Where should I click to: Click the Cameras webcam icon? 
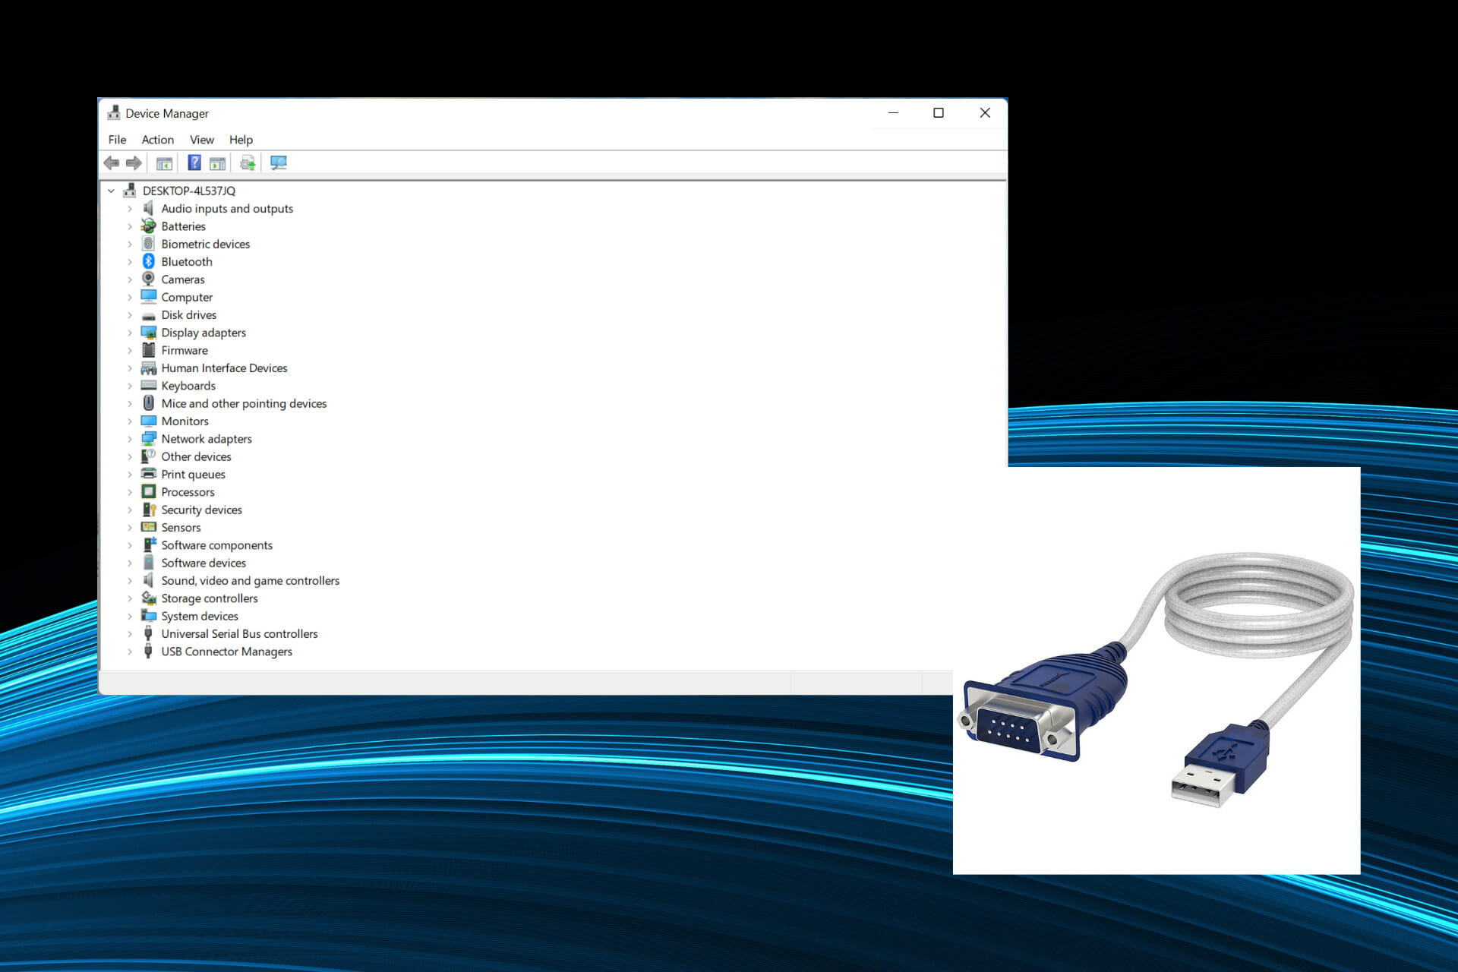(x=149, y=279)
